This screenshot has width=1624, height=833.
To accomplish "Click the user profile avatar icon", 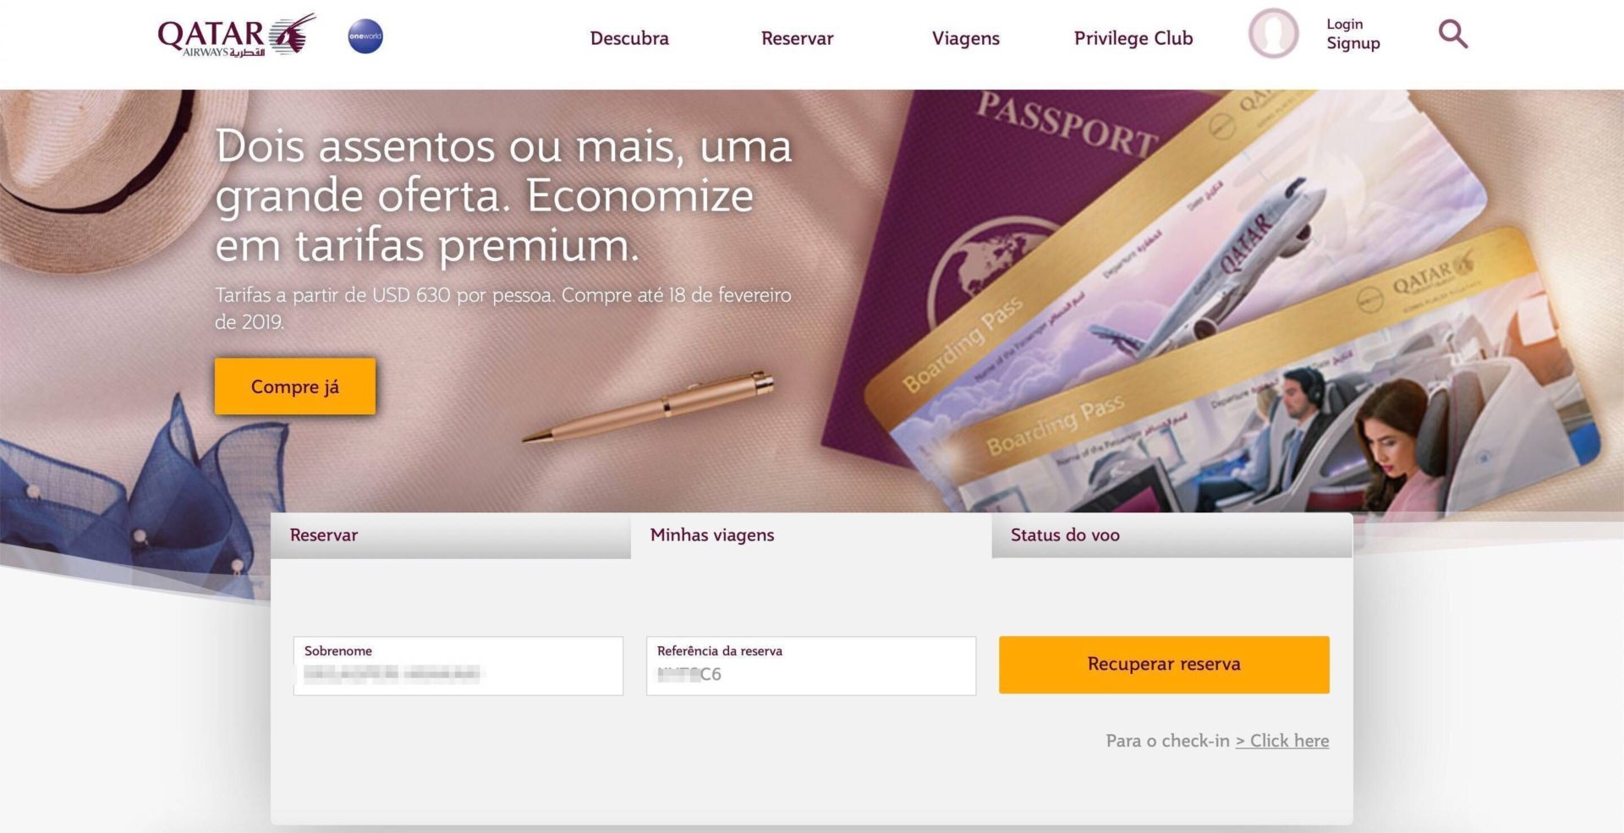I will click(x=1273, y=34).
